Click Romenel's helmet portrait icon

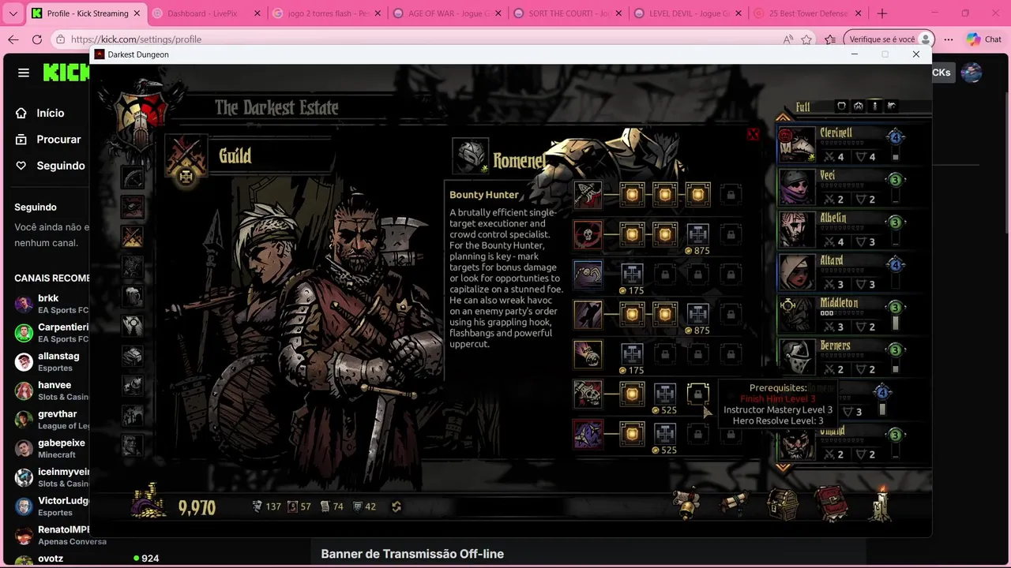[x=470, y=156]
